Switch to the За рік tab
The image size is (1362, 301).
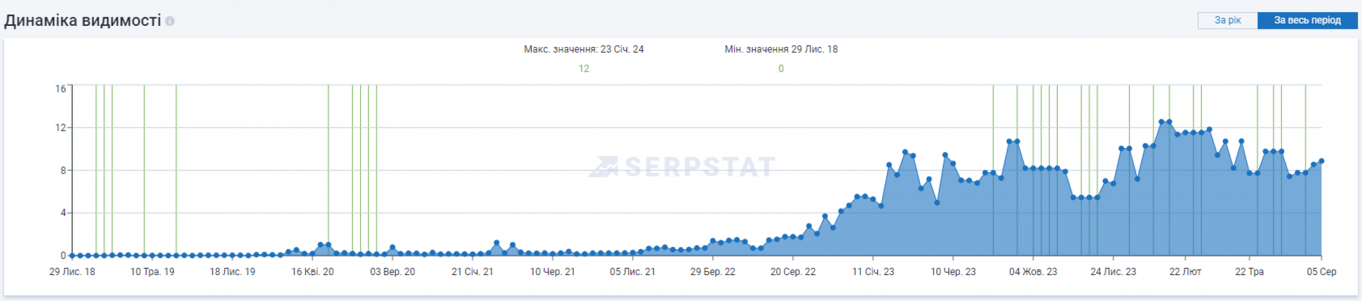tap(1227, 20)
